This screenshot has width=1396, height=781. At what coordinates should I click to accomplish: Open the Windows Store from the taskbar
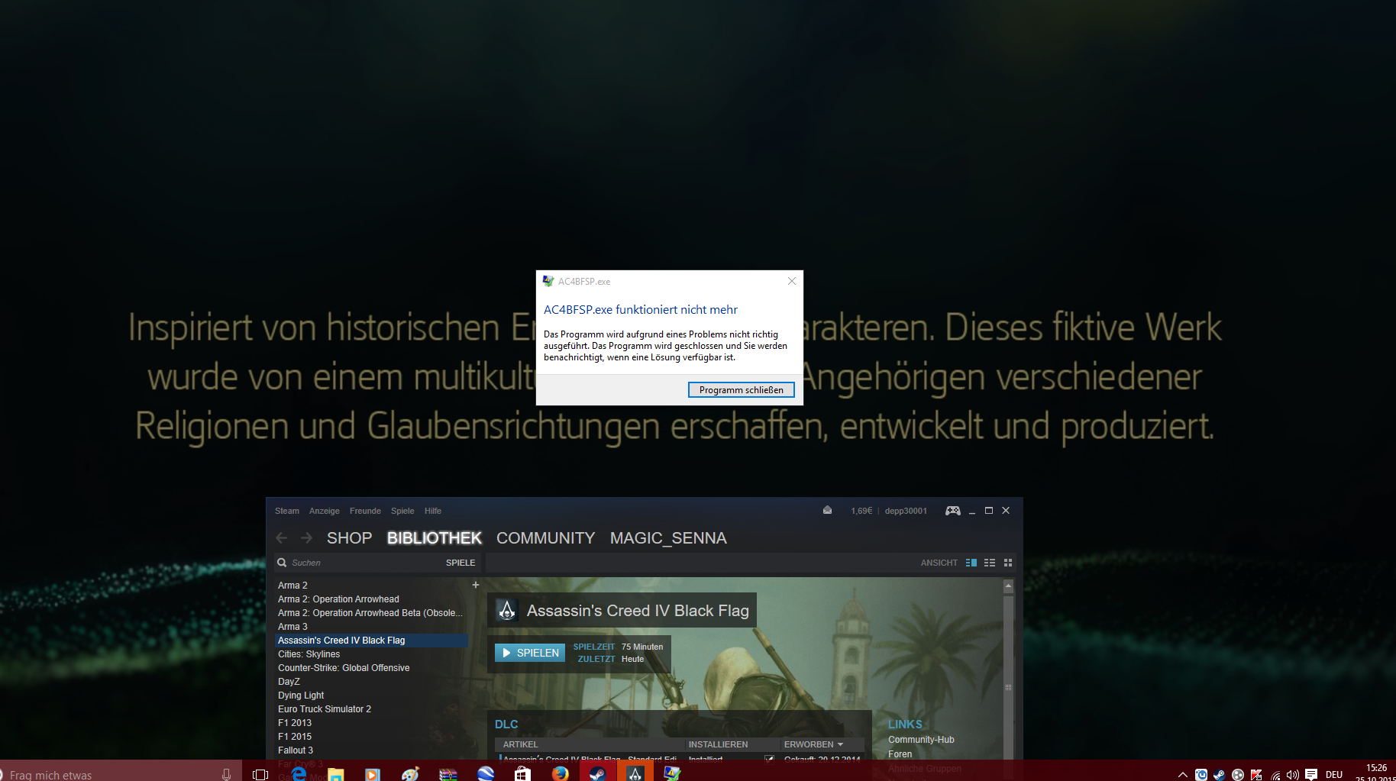522,774
